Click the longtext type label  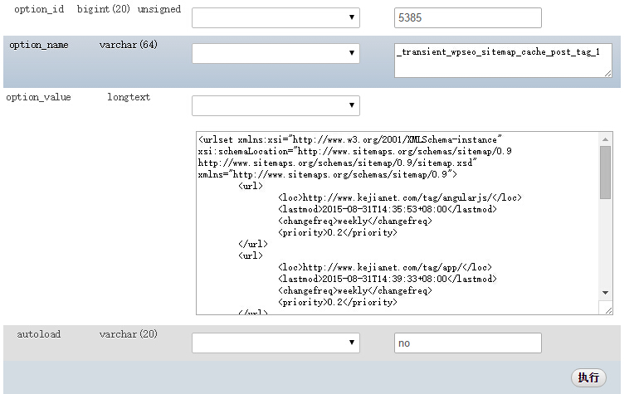tap(129, 97)
